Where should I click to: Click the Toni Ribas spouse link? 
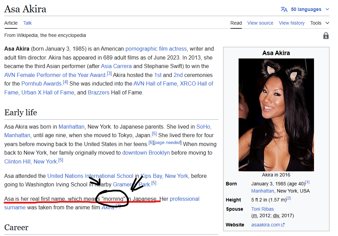coord(262,209)
